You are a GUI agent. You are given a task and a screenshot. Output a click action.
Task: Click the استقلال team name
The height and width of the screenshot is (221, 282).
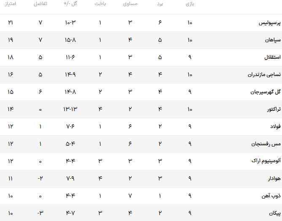[x=272, y=57]
